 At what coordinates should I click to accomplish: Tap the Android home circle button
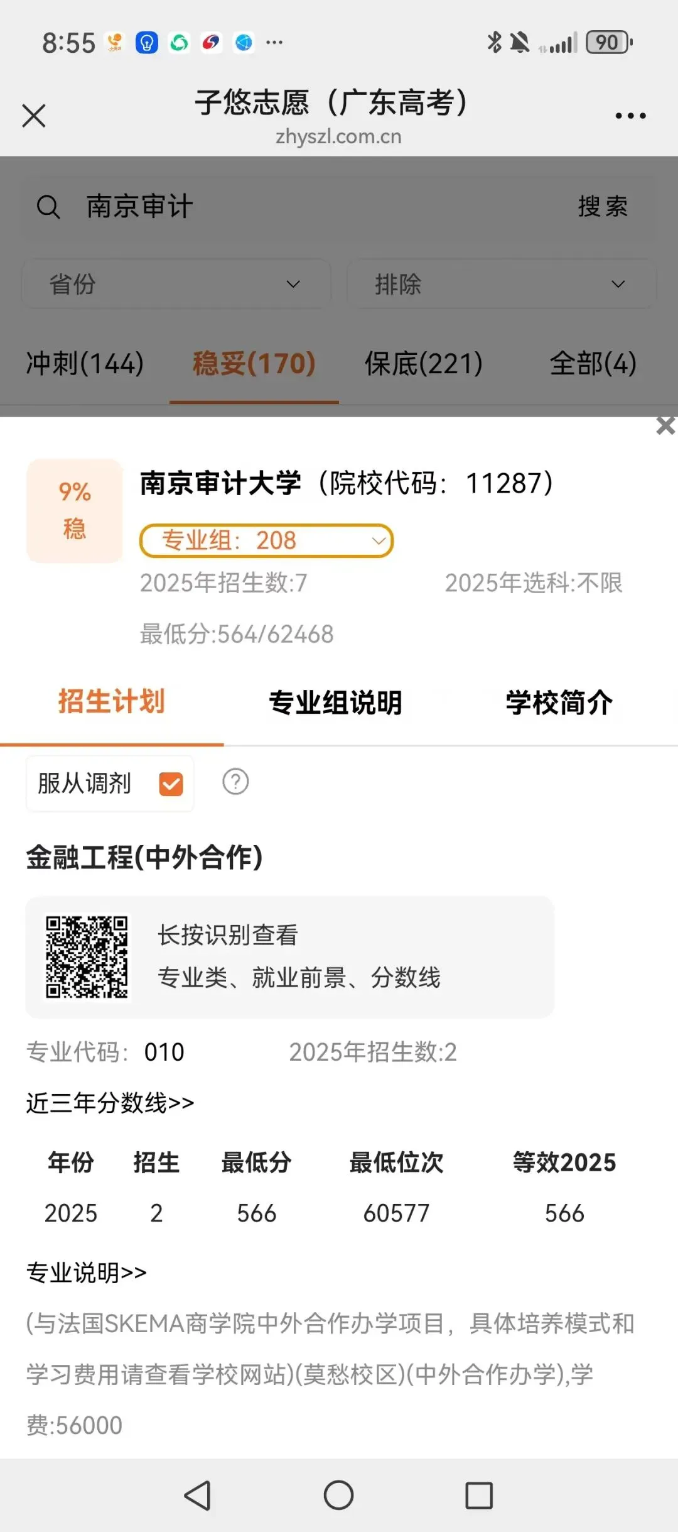[x=338, y=1495]
